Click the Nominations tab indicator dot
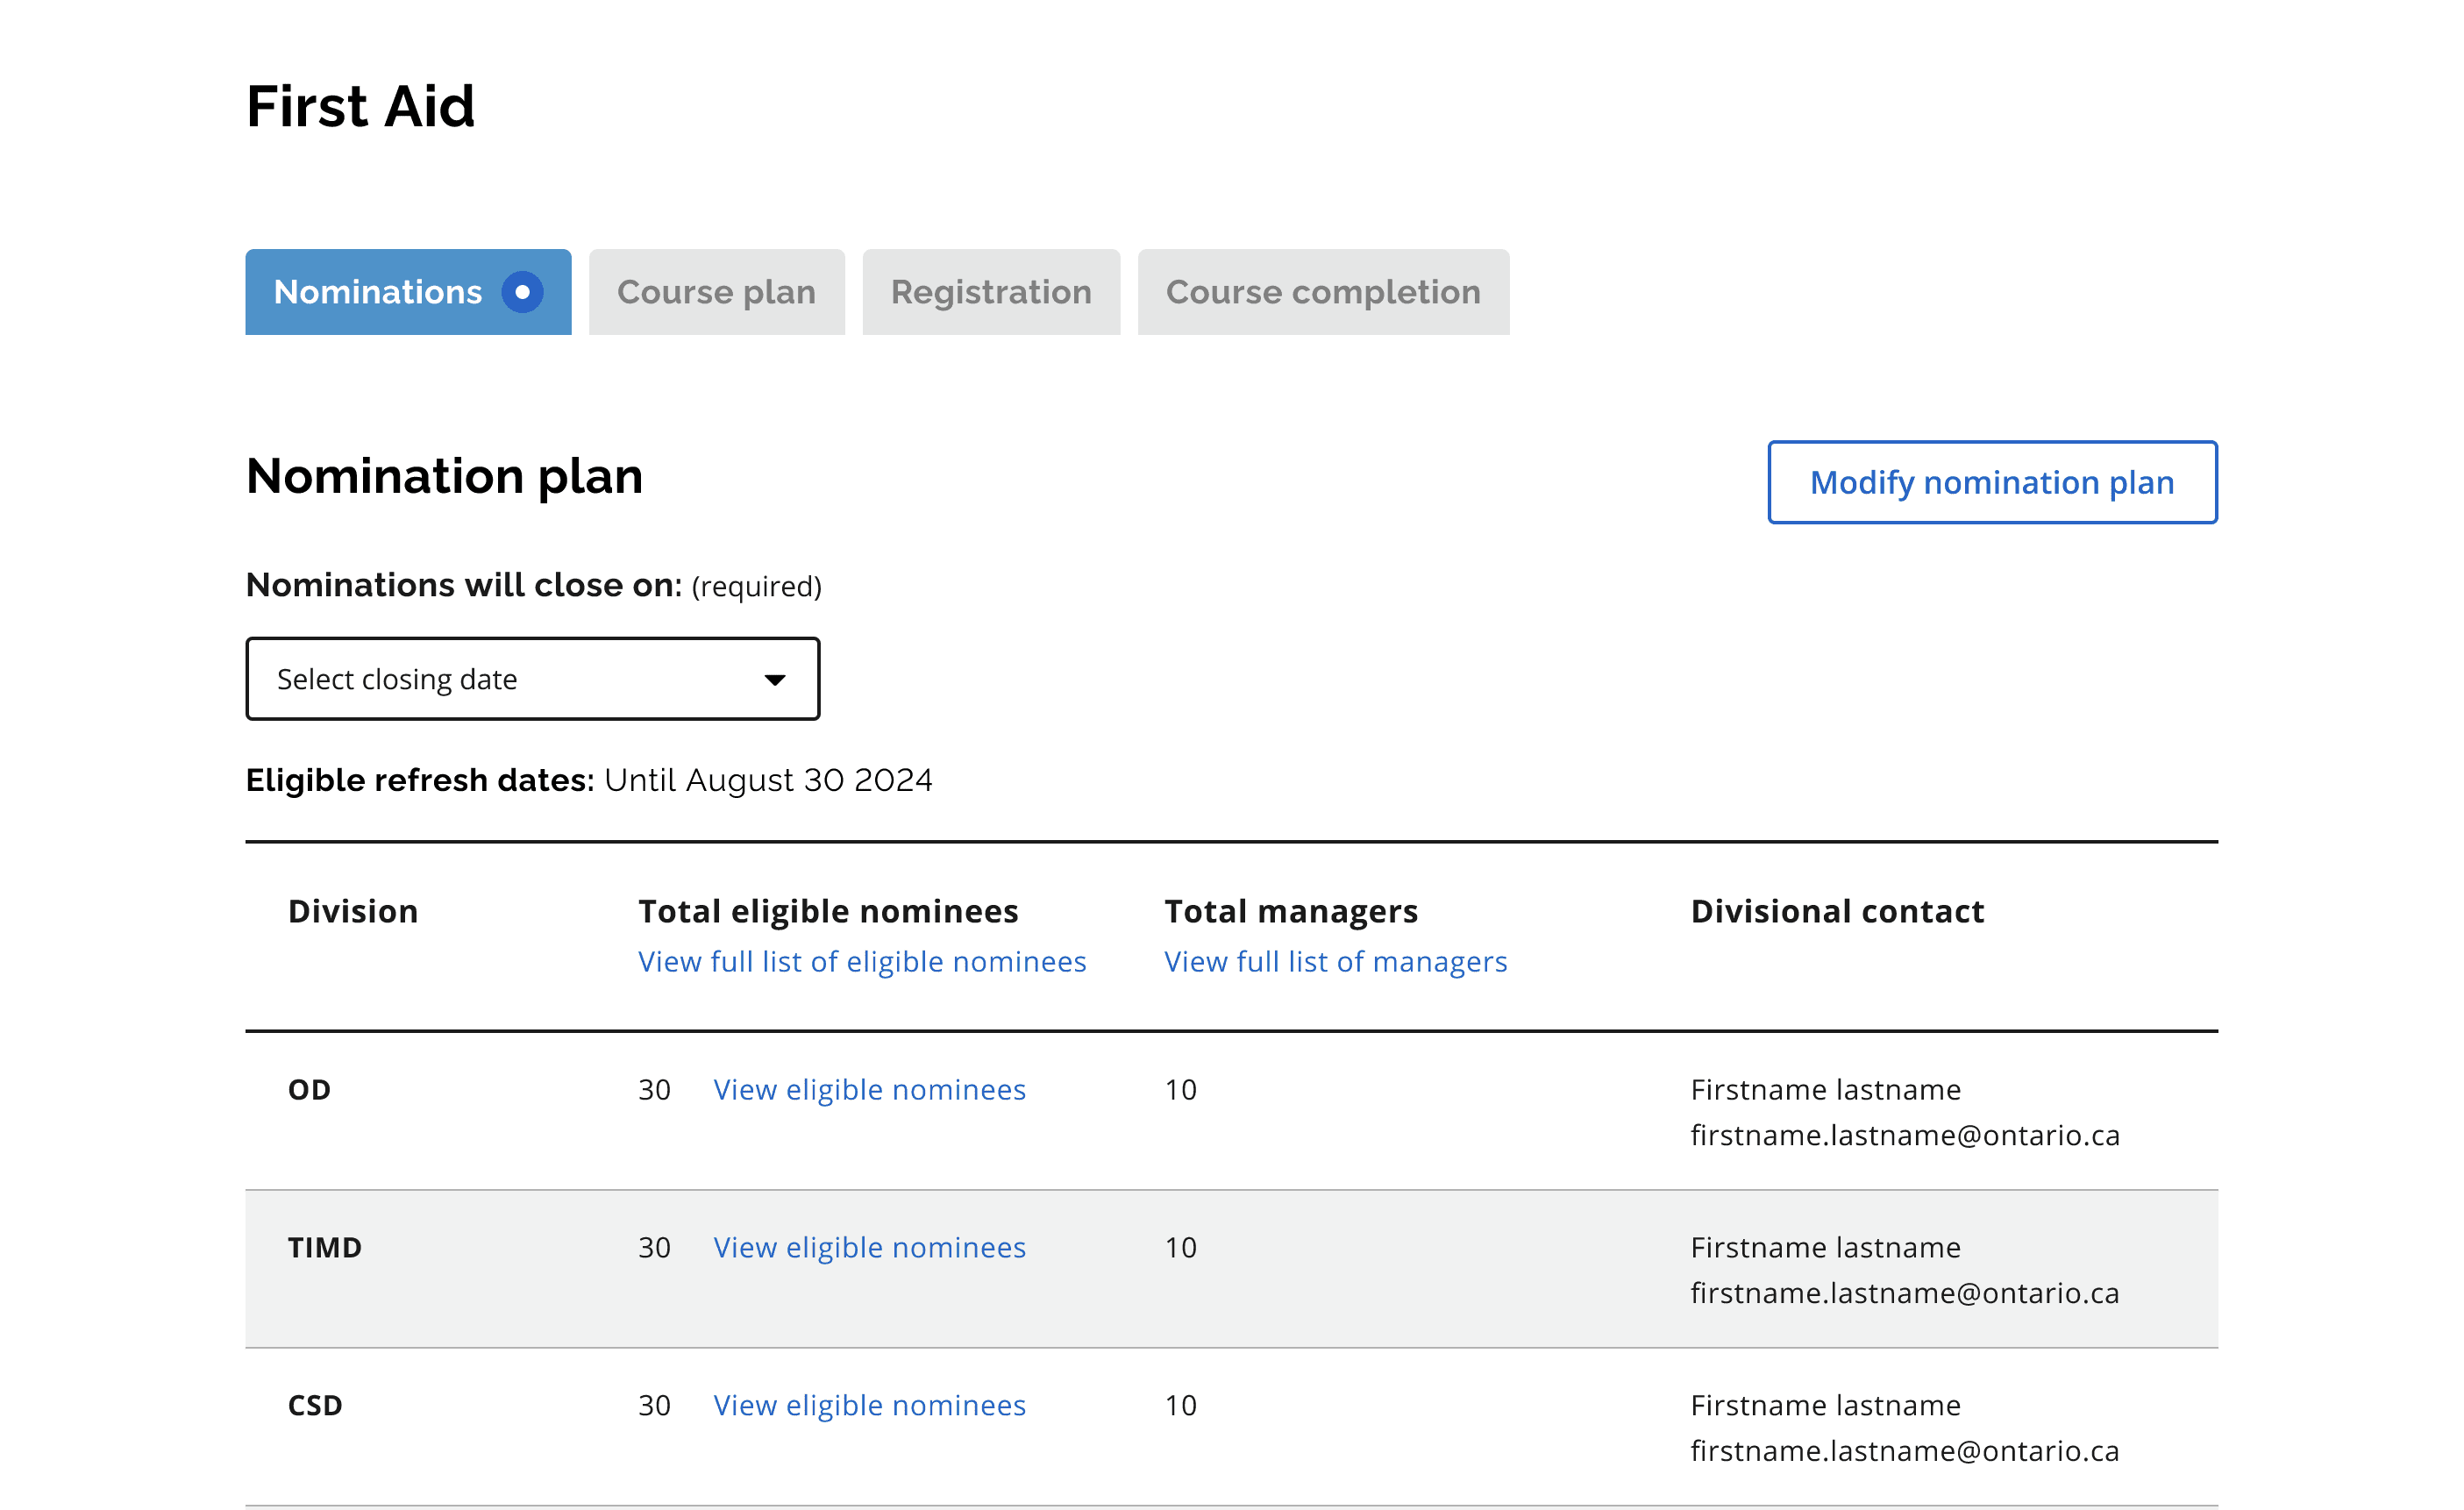 pyautogui.click(x=522, y=292)
